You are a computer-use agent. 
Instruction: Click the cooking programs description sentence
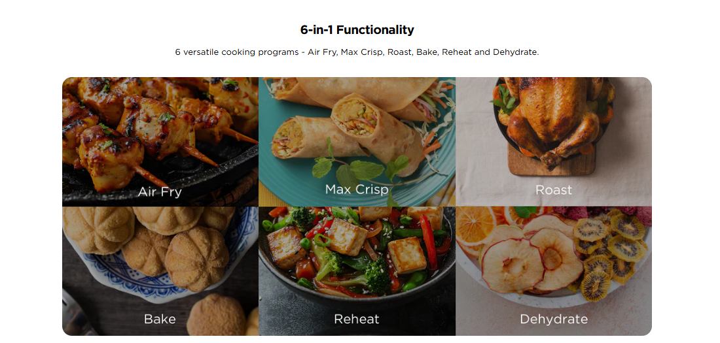(x=357, y=52)
